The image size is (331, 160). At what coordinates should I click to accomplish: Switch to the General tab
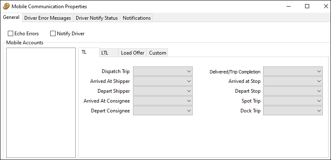point(11,17)
